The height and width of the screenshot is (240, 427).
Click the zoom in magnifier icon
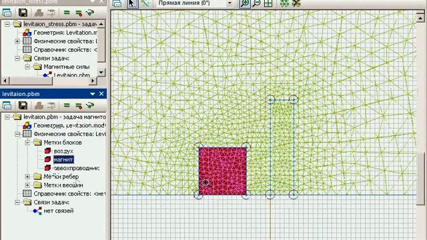click(245, 3)
